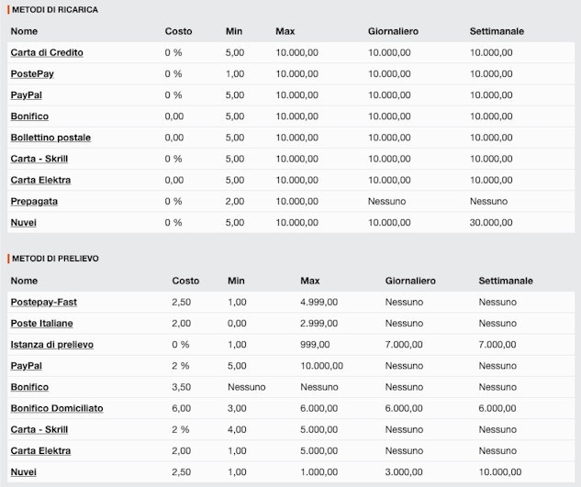Open Nuvei in the Metodi di Ricarica table
The height and width of the screenshot is (487, 581).
[x=24, y=222]
